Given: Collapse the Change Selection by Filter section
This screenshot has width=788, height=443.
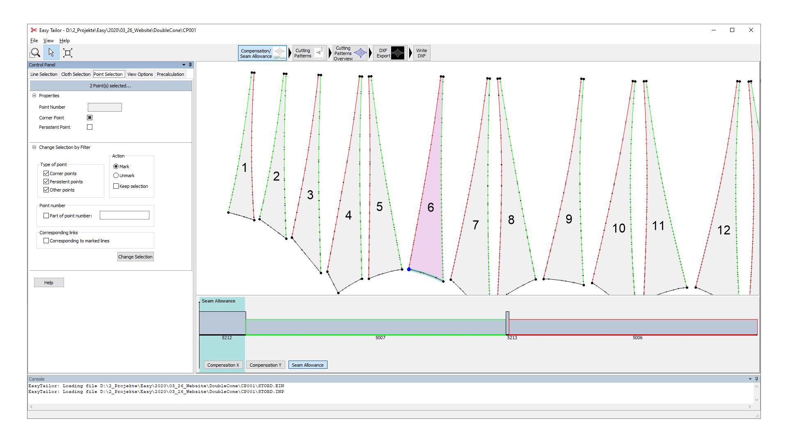Looking at the screenshot, I should point(34,147).
